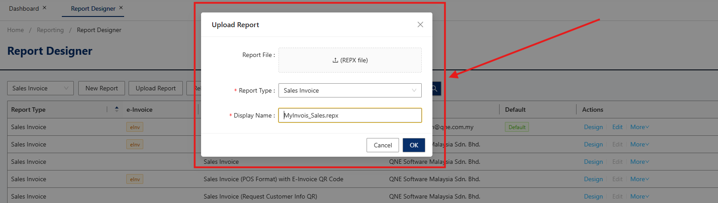
Task: Click the Report Designer page heading
Action: [50, 51]
